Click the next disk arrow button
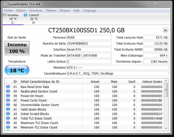Image resolution: width=174 pixels, height=137 pixels. pyautogui.click(x=165, y=30)
